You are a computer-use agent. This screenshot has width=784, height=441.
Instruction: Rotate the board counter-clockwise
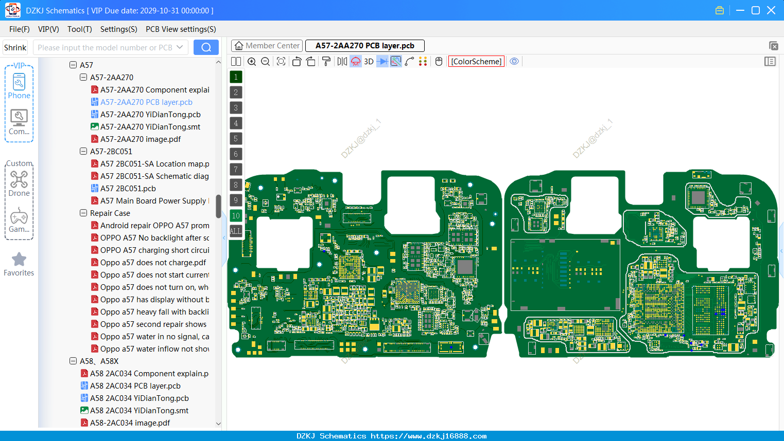pyautogui.click(x=297, y=62)
